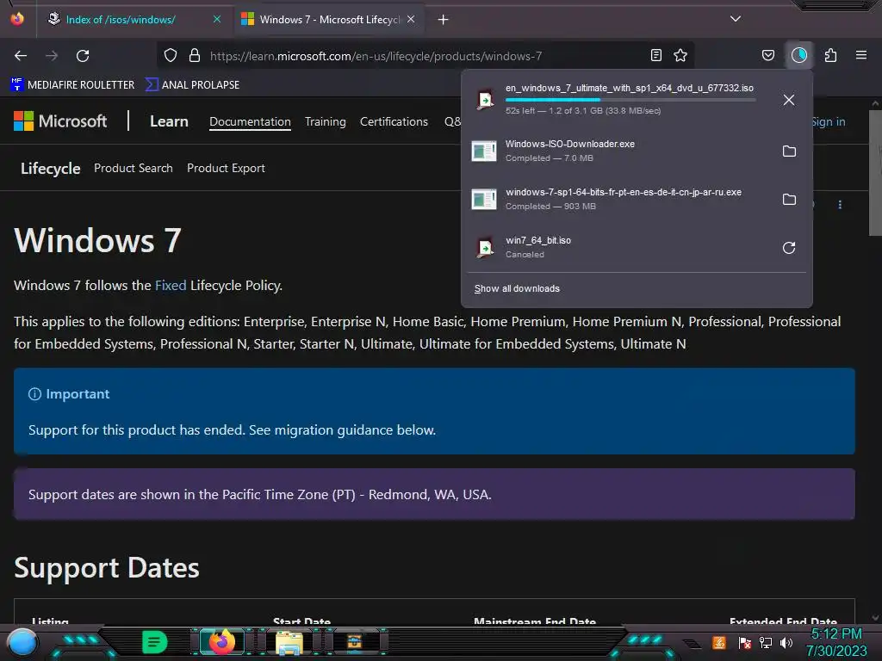Open the en_windows_7_ultimate ISO download entry

point(620,100)
